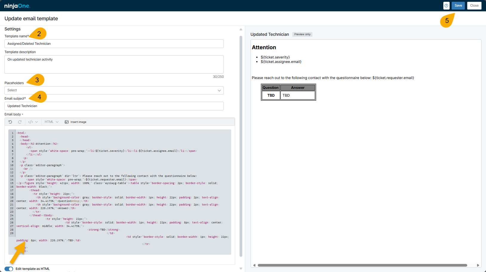
Task: Click the redo icon in editor toolbar
Action: [x=20, y=122]
